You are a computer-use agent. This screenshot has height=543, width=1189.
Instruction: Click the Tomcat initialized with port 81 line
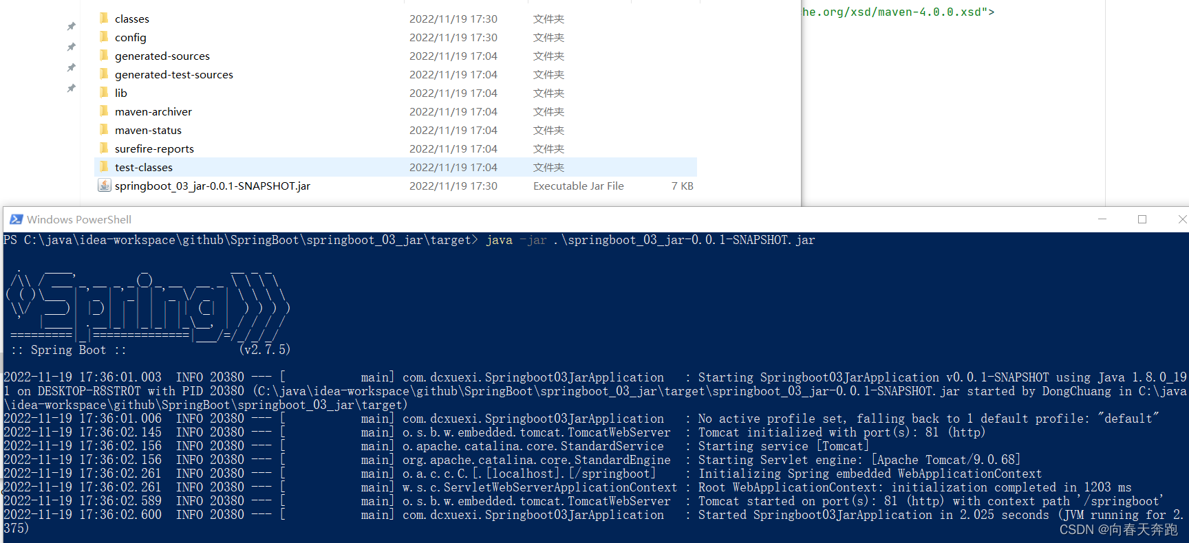(x=842, y=432)
